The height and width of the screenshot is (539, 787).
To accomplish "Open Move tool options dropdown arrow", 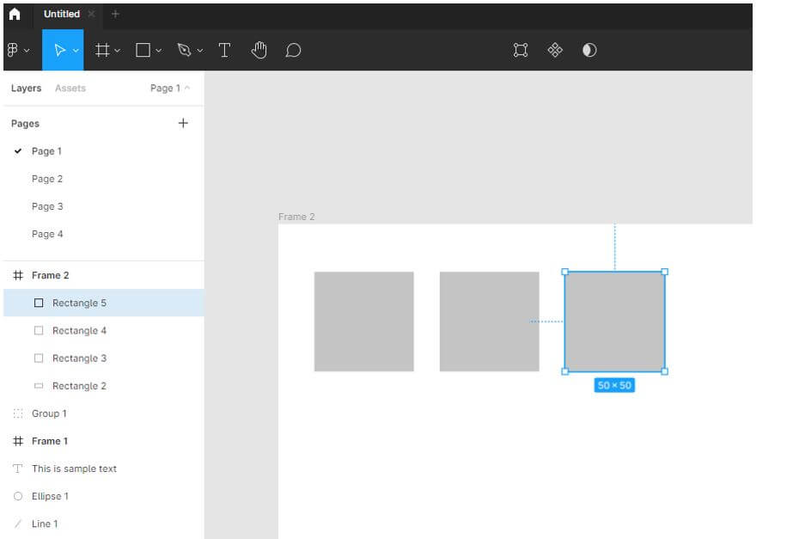I will (x=76, y=50).
